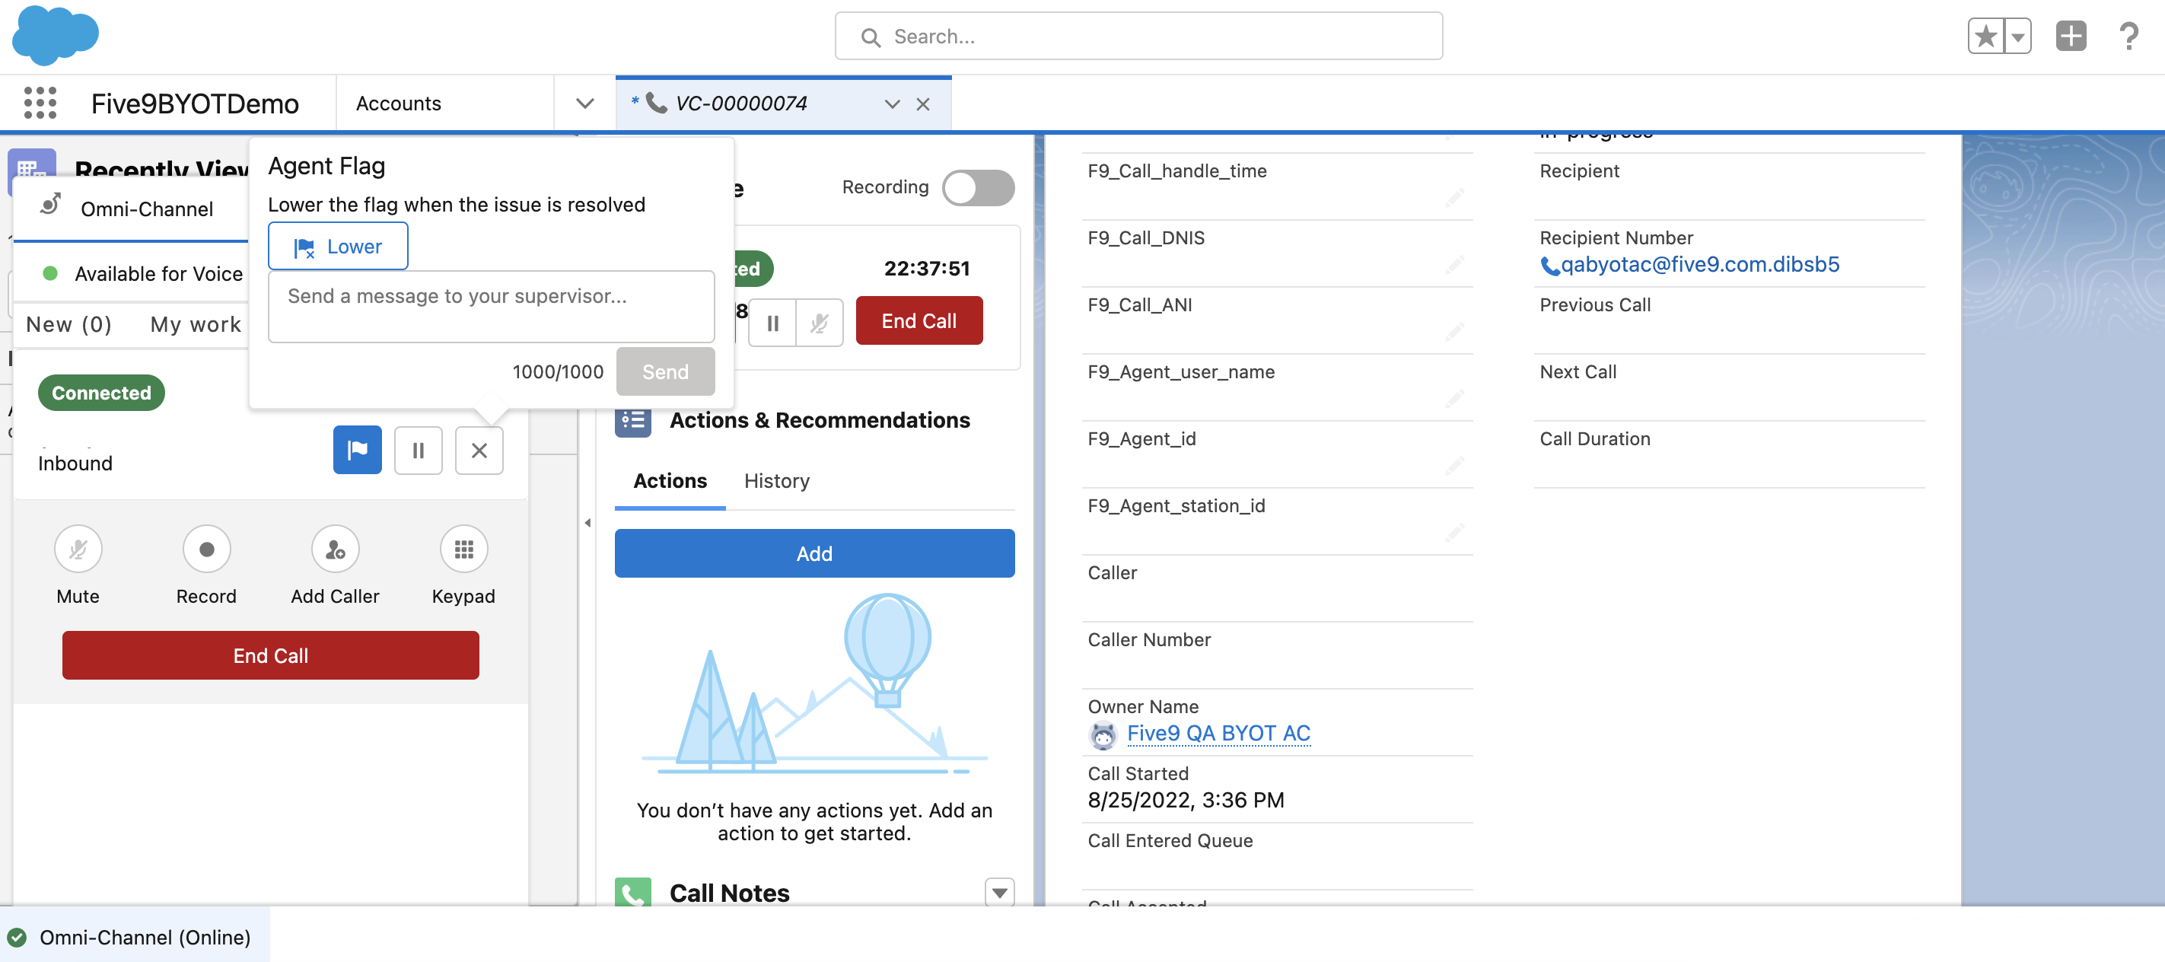
Task: Click into the global Search field
Action: tap(1138, 37)
